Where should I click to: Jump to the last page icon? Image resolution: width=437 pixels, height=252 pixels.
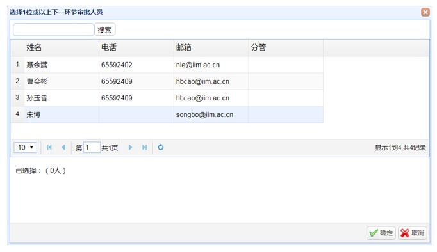pos(144,147)
